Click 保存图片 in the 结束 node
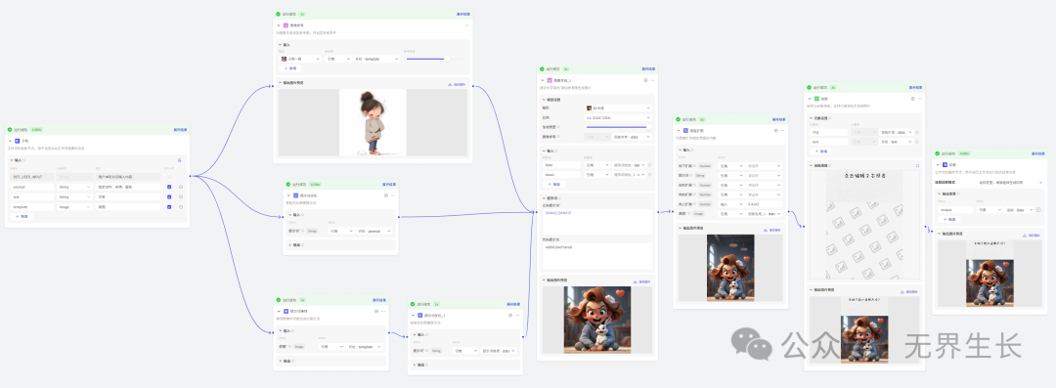 (1033, 236)
